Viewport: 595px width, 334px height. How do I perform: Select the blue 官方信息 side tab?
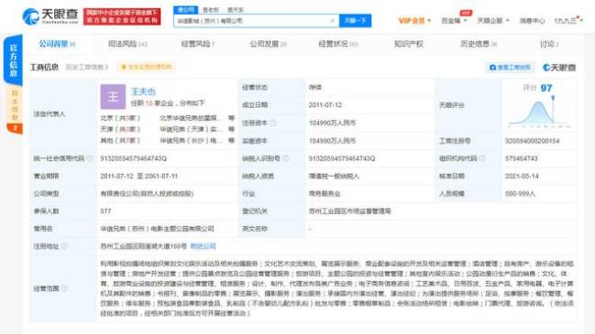(13, 59)
